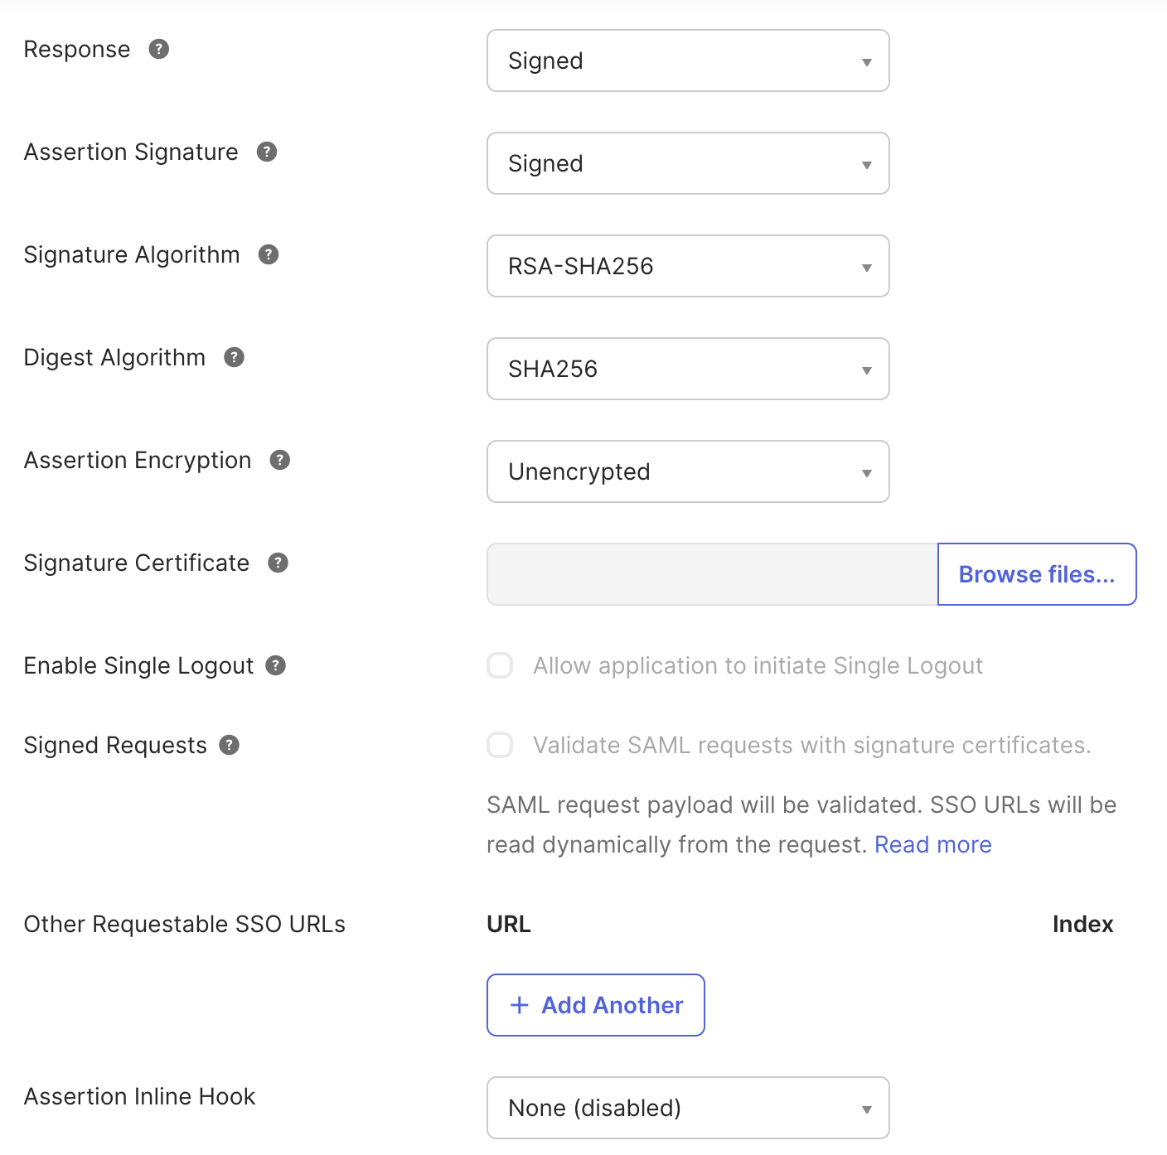
Task: Click the Signature Certificate file field
Action: coord(712,574)
